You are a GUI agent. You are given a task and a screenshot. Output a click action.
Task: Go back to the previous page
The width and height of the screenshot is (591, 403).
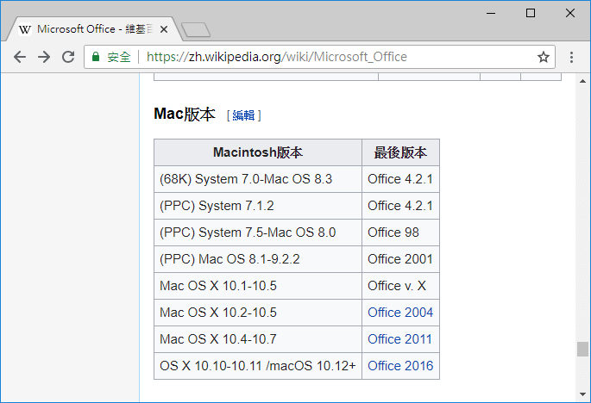click(20, 57)
